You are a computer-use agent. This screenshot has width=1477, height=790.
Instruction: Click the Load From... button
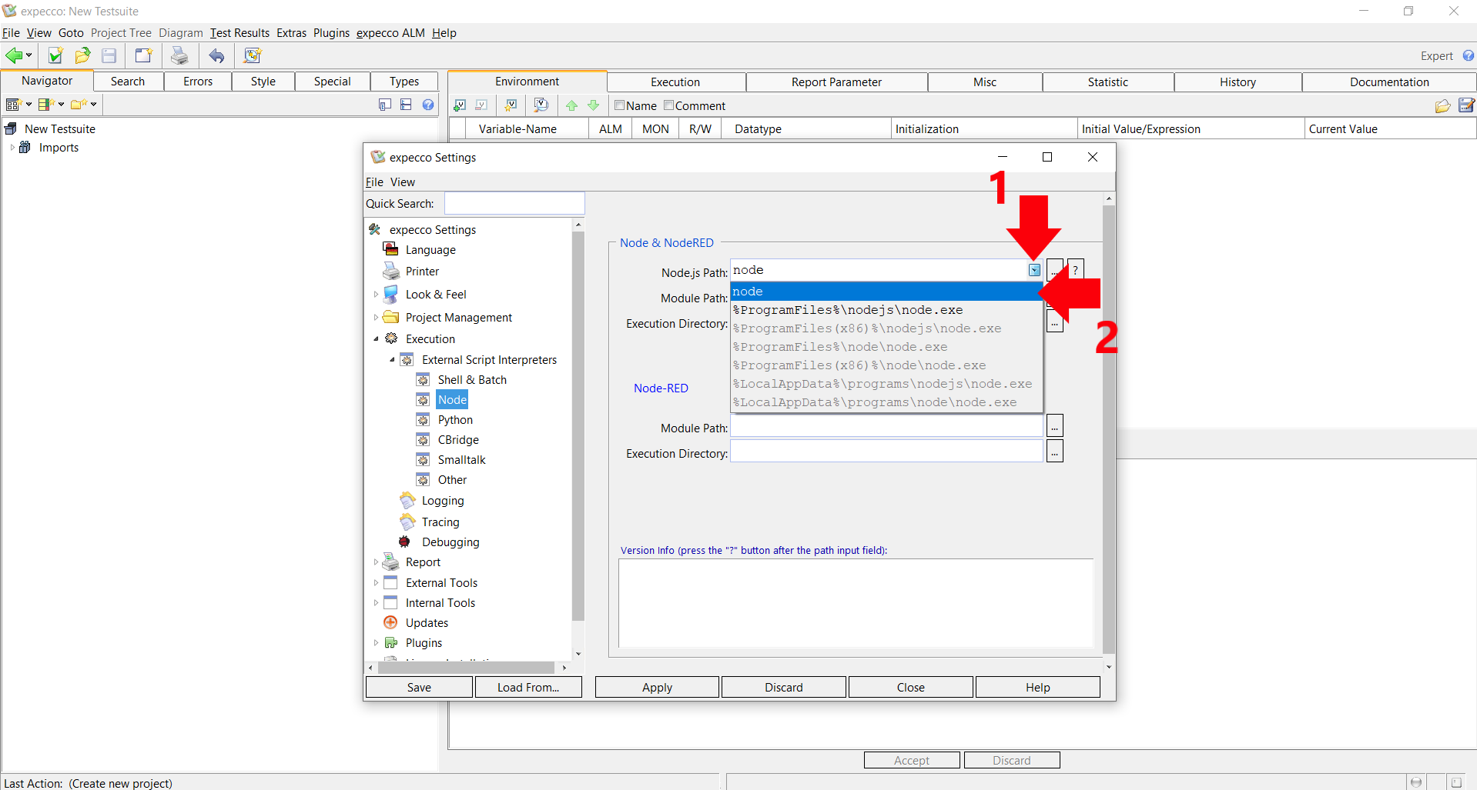528,688
